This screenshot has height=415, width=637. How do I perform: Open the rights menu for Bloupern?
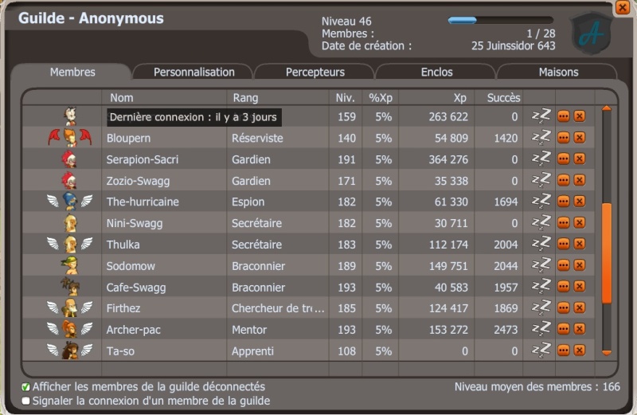point(564,137)
